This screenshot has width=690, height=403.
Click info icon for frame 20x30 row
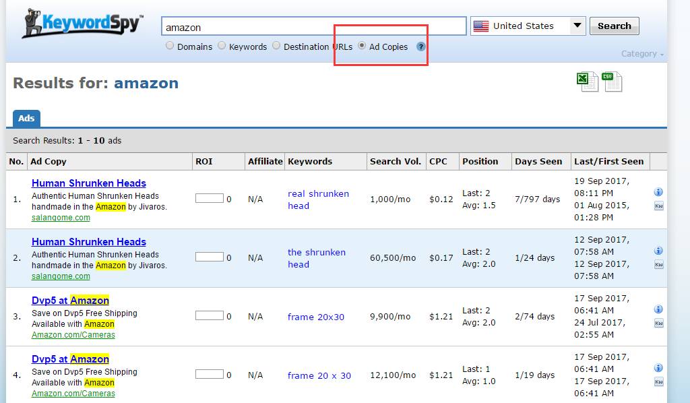click(x=658, y=309)
